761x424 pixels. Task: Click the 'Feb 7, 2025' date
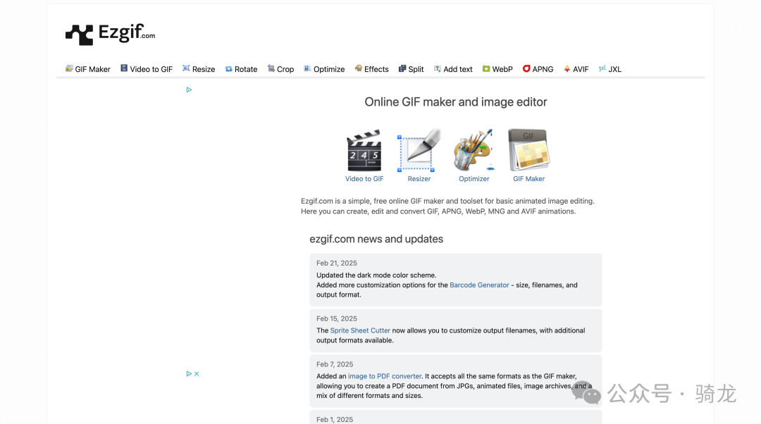335,364
